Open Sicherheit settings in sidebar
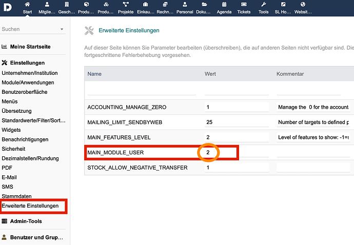This screenshot has height=245, width=354. (13, 149)
